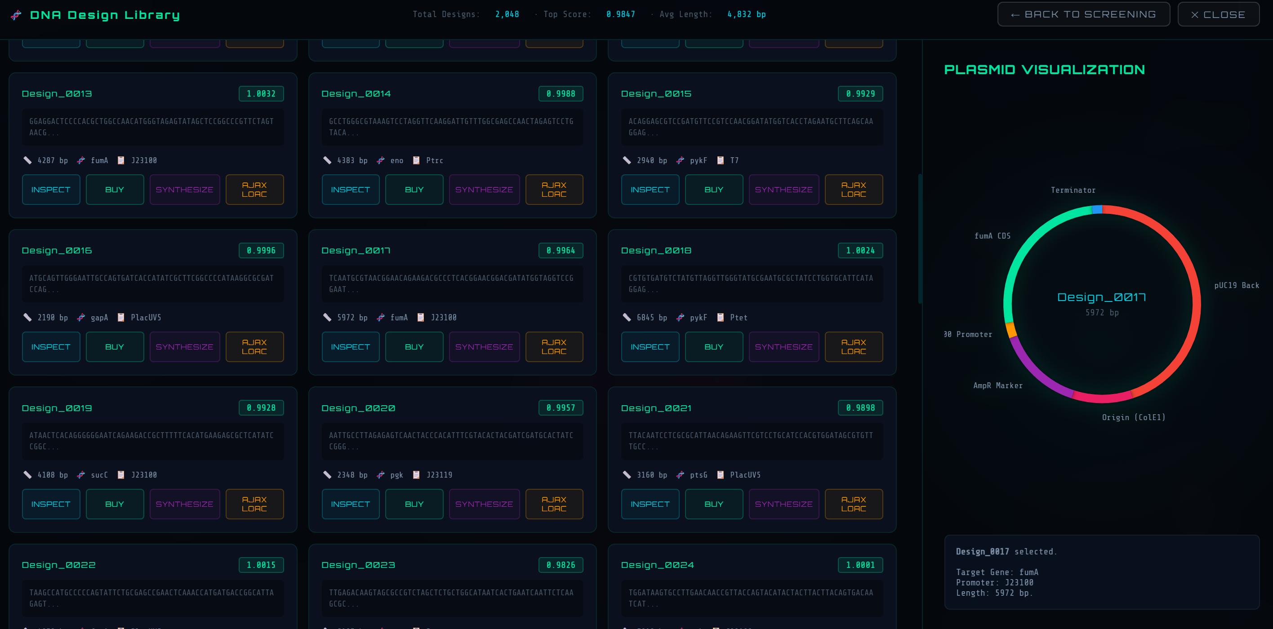This screenshot has width=1273, height=629.
Task: Click the 1.0032 score badge
Action: tap(261, 94)
